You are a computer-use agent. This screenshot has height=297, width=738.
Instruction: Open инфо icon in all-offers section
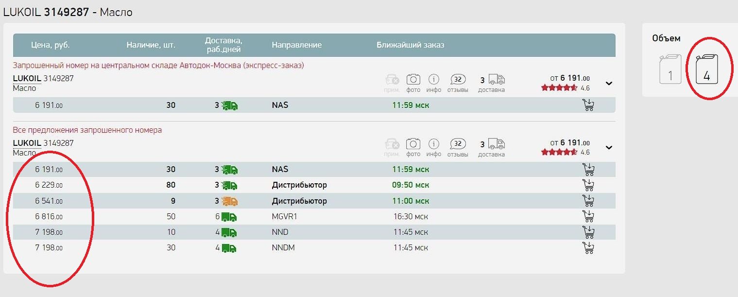(x=434, y=144)
